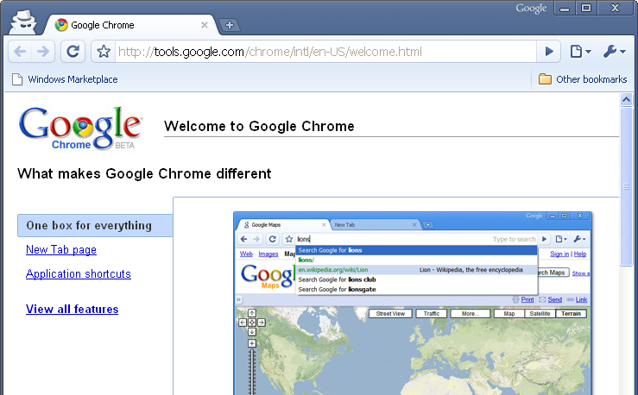
Task: Select the Google Chrome tab
Action: (132, 25)
